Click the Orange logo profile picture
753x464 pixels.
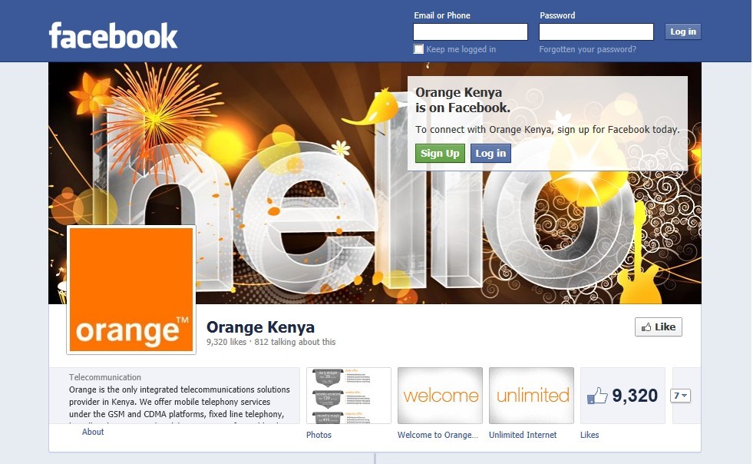[x=131, y=290]
